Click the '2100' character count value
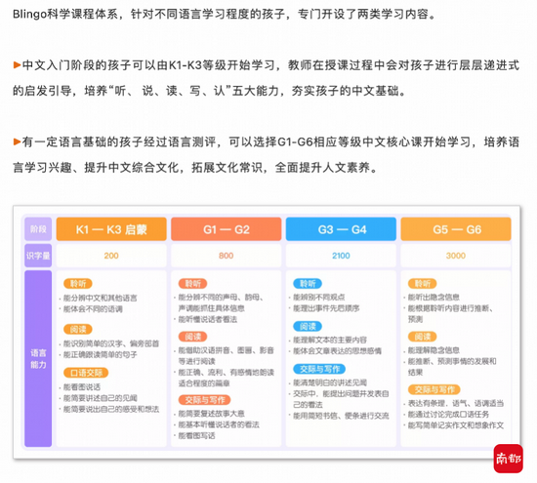 pos(341,256)
